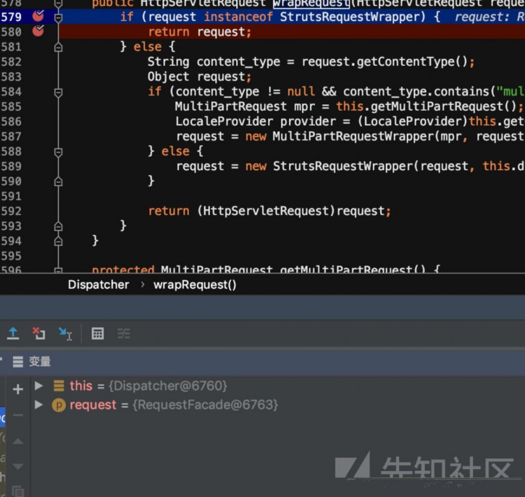Viewport: 525px width, 497px height.
Task: Click the layout settings icon in debugger toolbar
Action: 124,333
